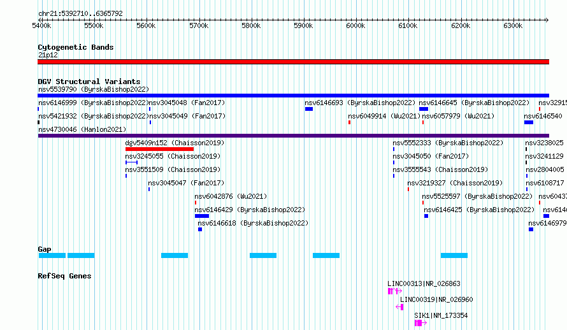Open gene label SIK1|NM_173354
Image resolution: width=567 pixels, height=330 pixels.
click(441, 315)
